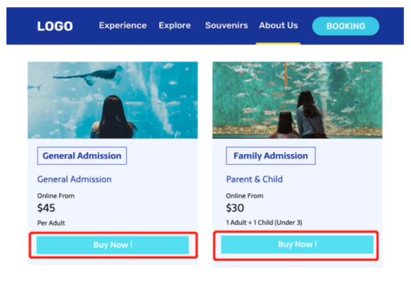Image resolution: width=411 pixels, height=286 pixels.
Task: Click the $30 price text
Action: point(235,208)
